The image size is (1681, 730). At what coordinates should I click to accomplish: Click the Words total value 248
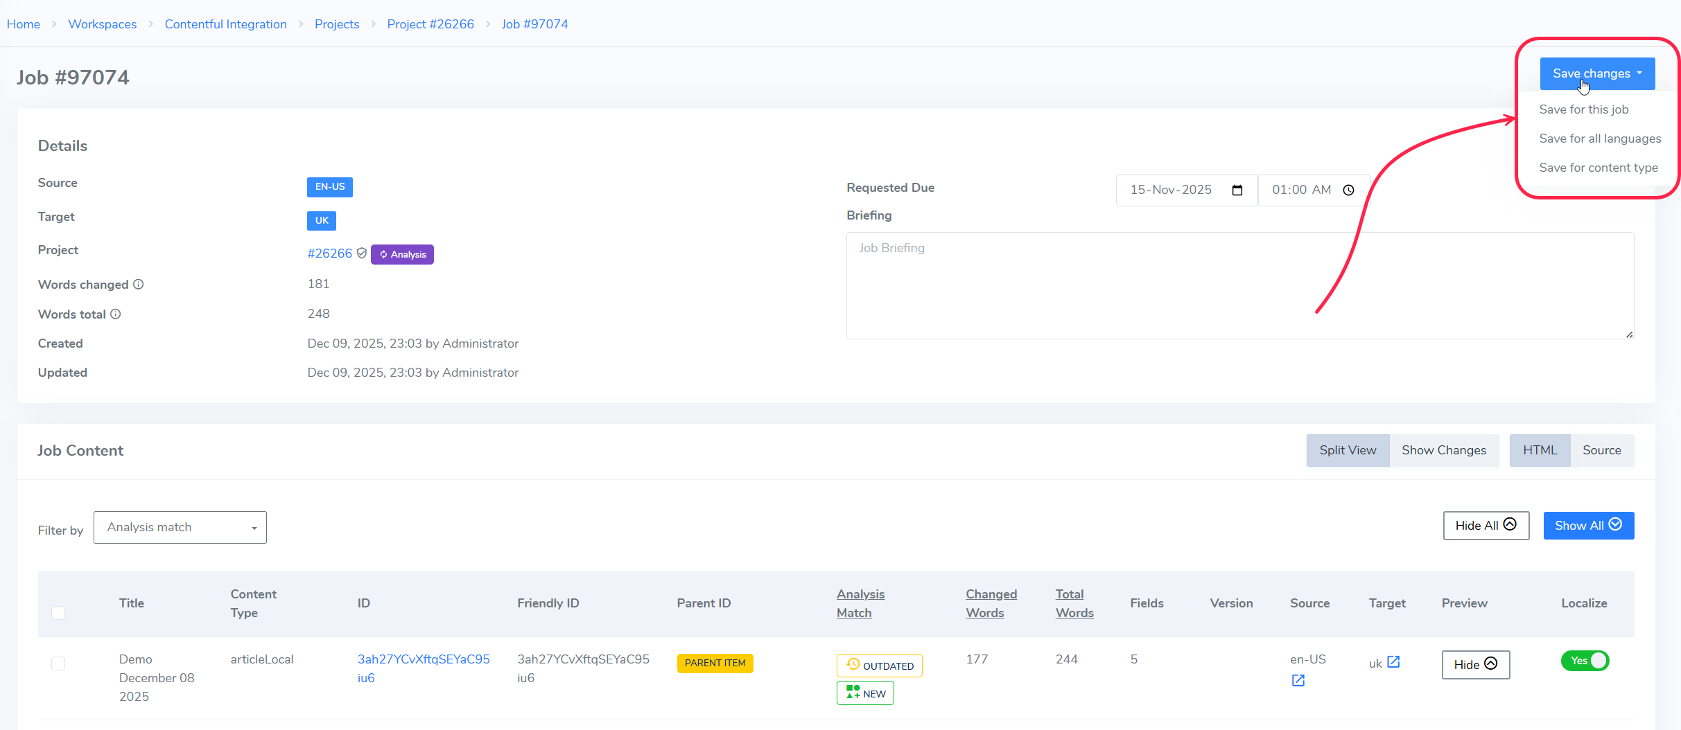[318, 314]
